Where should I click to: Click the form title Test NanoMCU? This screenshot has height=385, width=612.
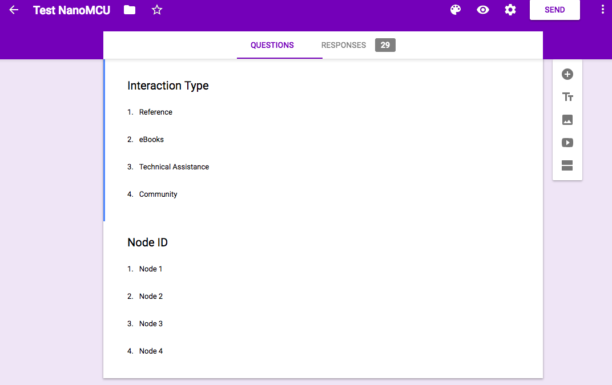click(x=71, y=10)
